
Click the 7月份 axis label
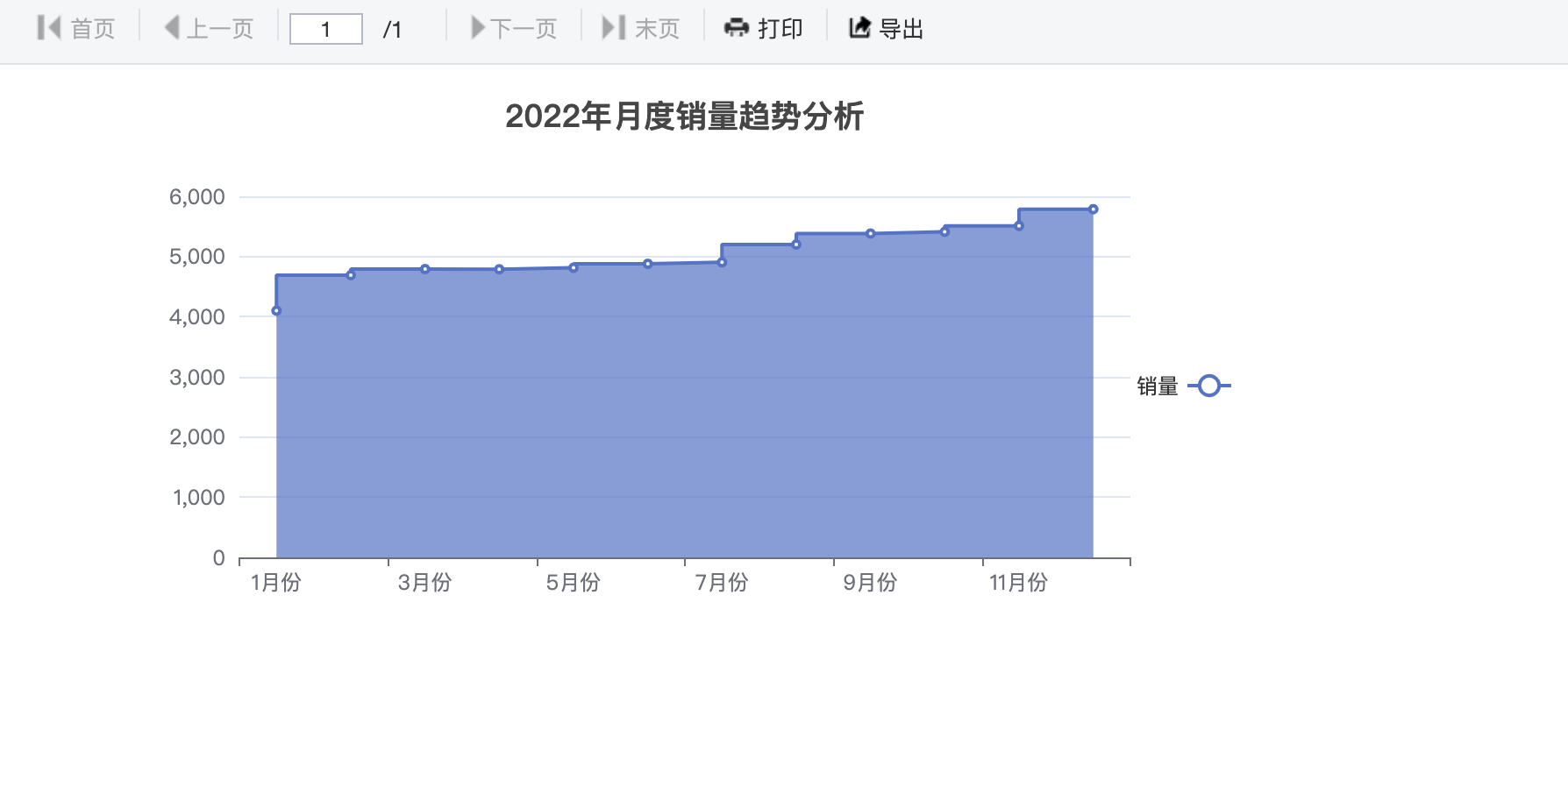tap(722, 583)
